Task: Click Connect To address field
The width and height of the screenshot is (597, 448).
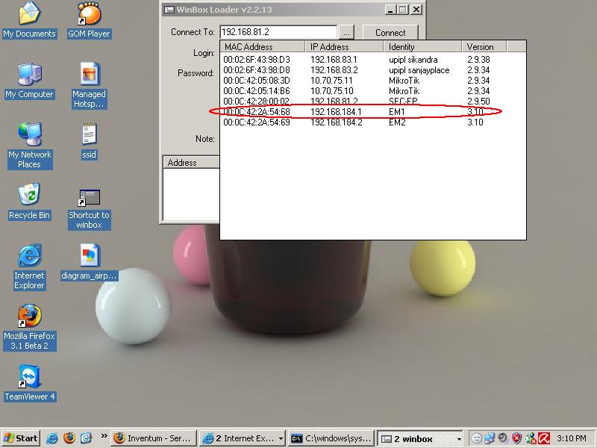Action: point(278,32)
